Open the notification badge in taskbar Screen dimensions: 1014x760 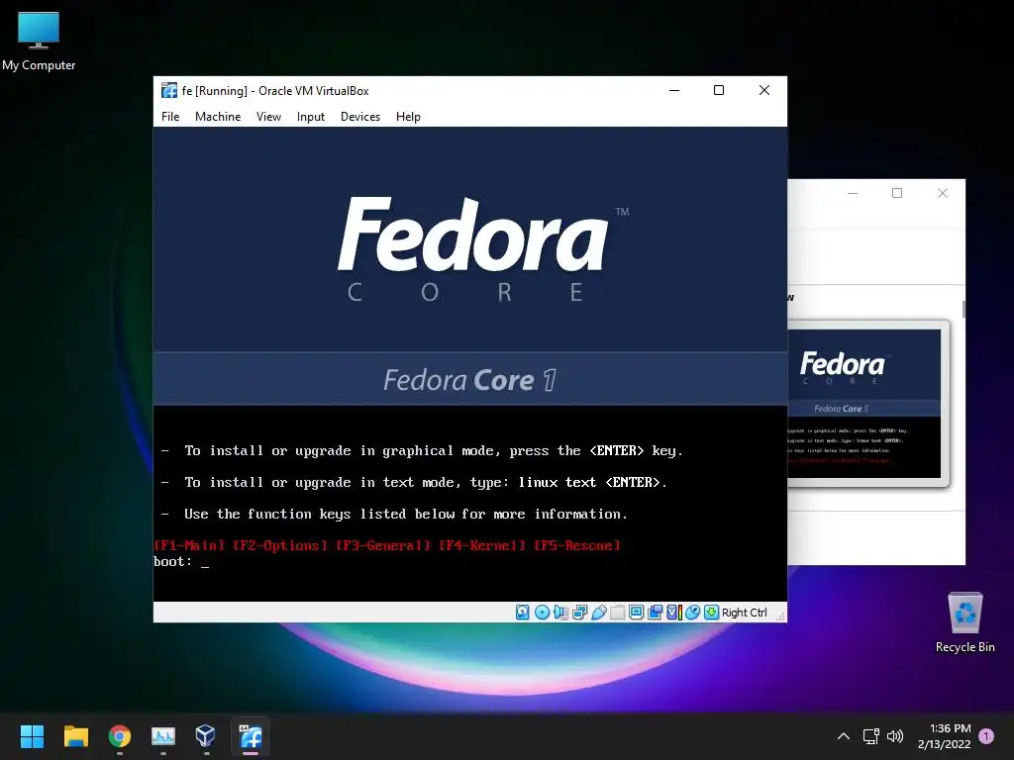tap(986, 736)
